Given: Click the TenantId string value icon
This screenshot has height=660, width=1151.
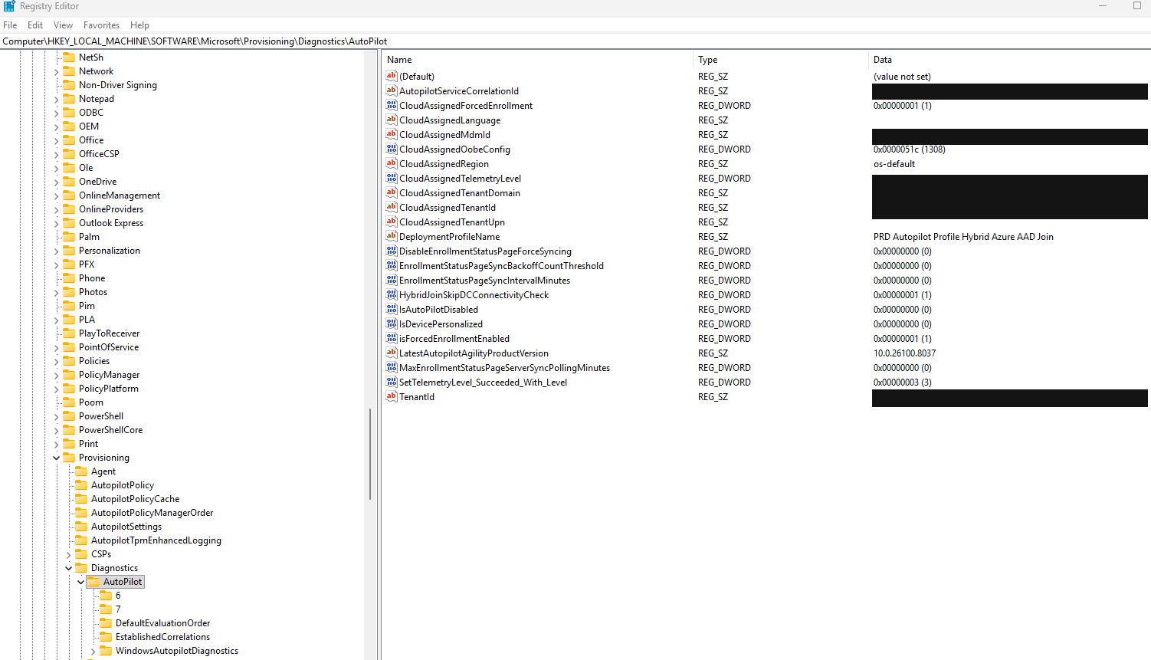Looking at the screenshot, I should point(392,396).
